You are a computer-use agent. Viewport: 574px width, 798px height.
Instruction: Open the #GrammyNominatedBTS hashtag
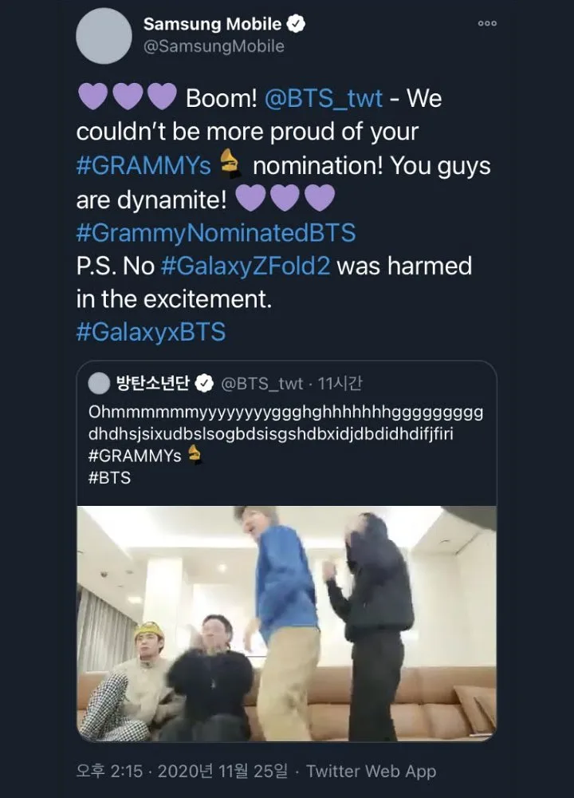(216, 233)
